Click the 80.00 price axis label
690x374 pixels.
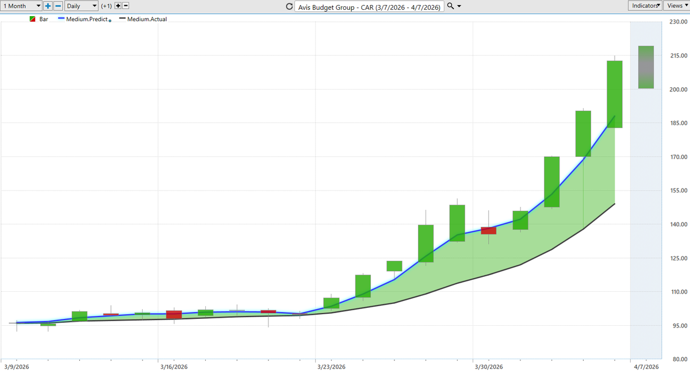(x=680, y=360)
